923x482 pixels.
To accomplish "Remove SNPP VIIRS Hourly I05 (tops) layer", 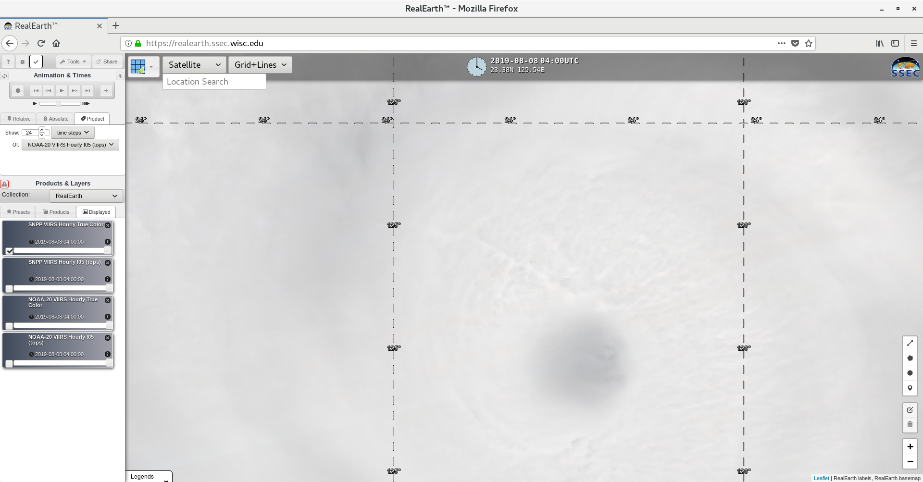I will (108, 263).
